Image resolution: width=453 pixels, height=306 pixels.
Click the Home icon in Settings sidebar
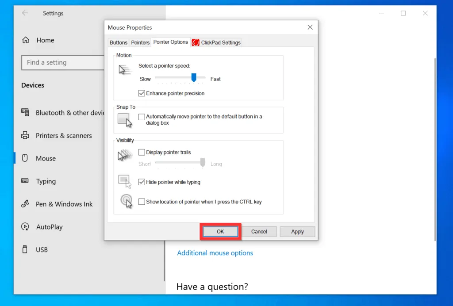click(25, 40)
